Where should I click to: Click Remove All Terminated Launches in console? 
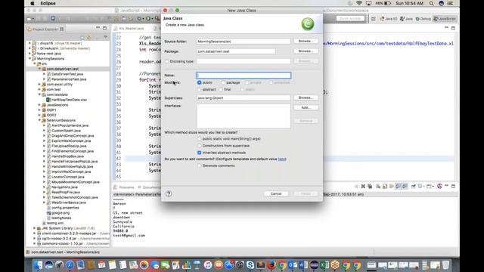click(x=370, y=187)
